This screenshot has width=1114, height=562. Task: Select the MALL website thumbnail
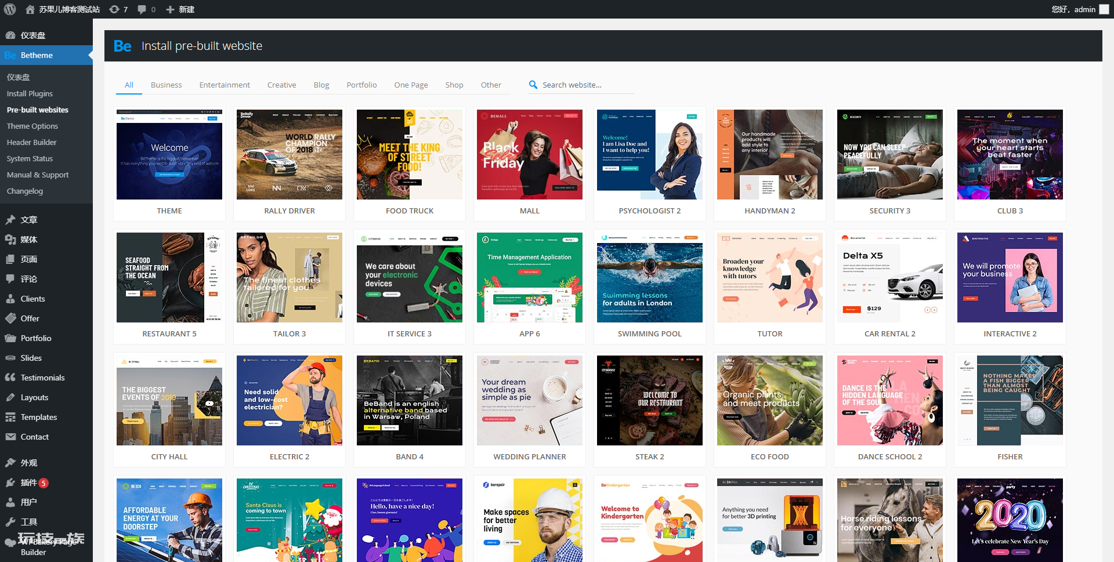coord(530,154)
